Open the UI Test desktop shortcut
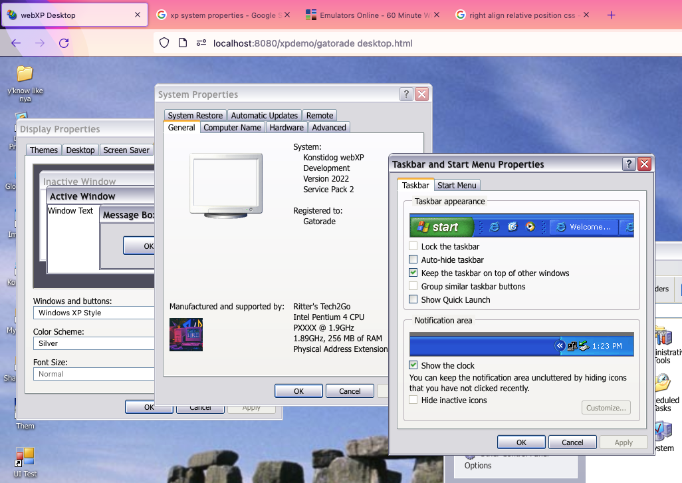The image size is (682, 483). point(25,458)
